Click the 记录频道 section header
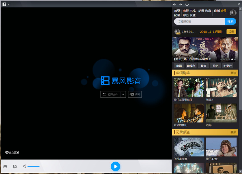 point(205,132)
